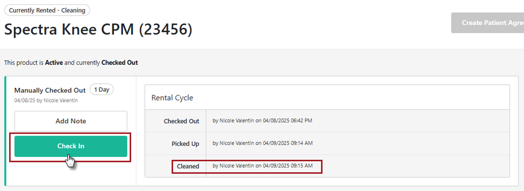Select the Currently Rented - Cleaning status badge
Image resolution: width=524 pixels, height=191 pixels.
47,10
